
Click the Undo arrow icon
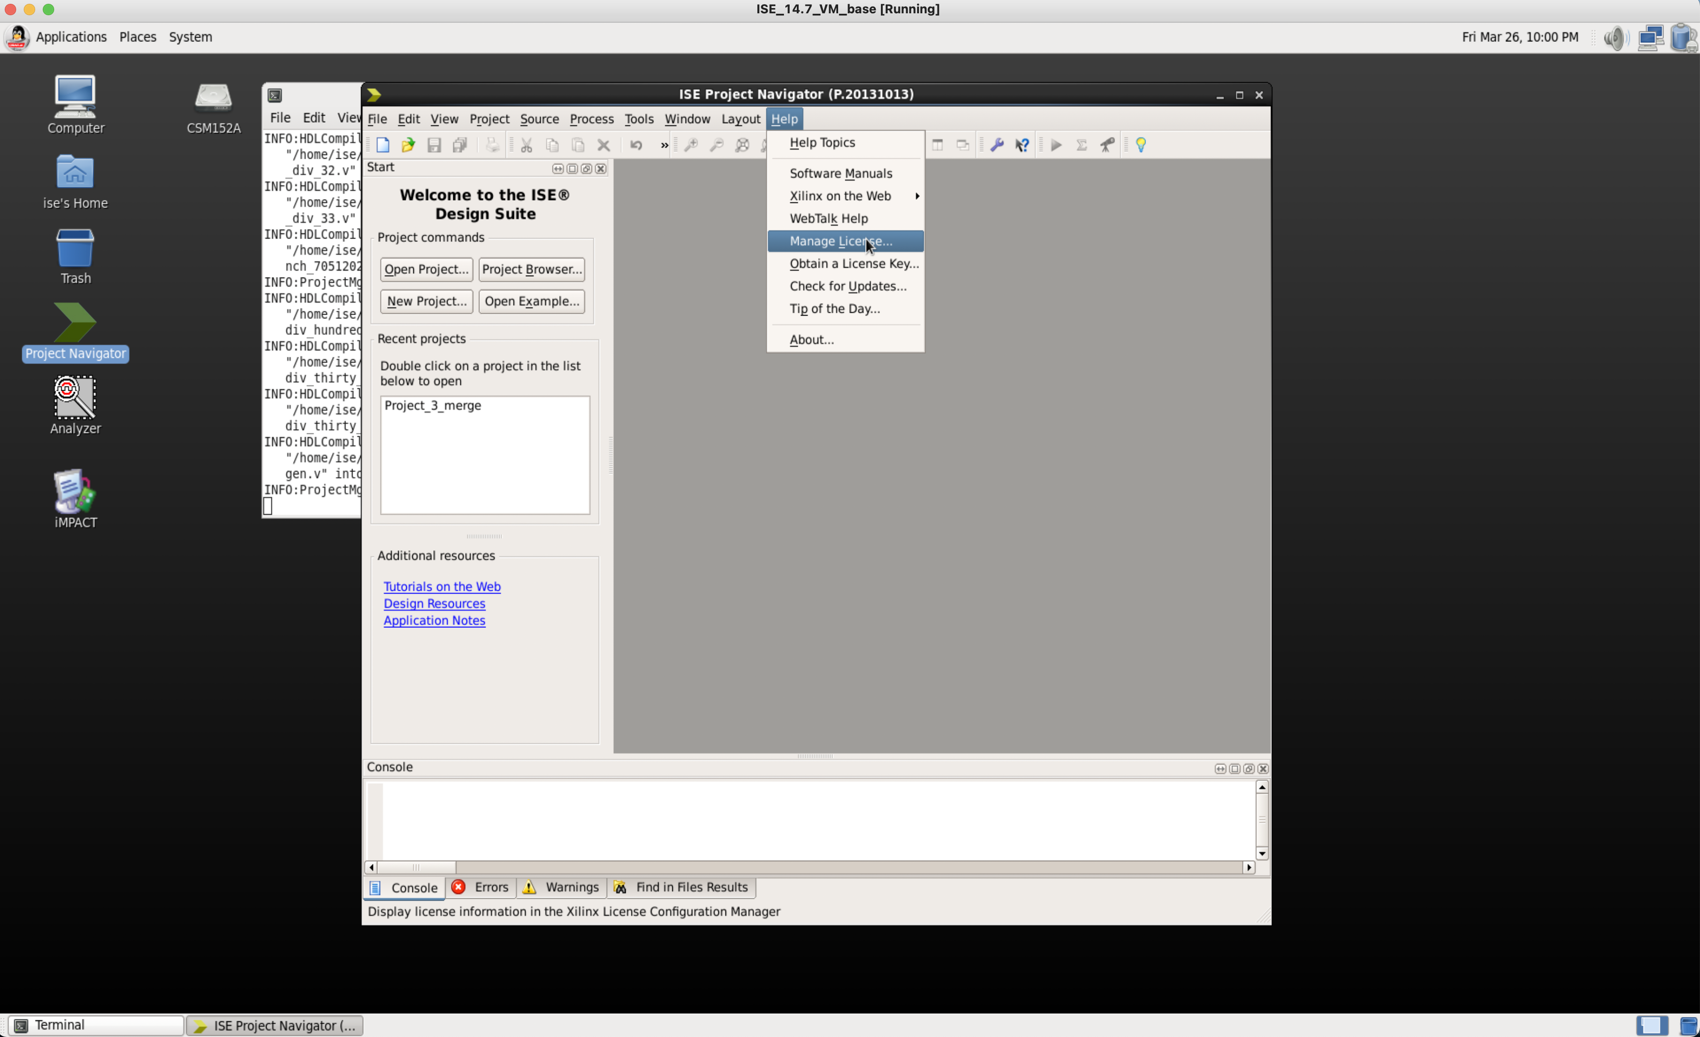pyautogui.click(x=636, y=145)
